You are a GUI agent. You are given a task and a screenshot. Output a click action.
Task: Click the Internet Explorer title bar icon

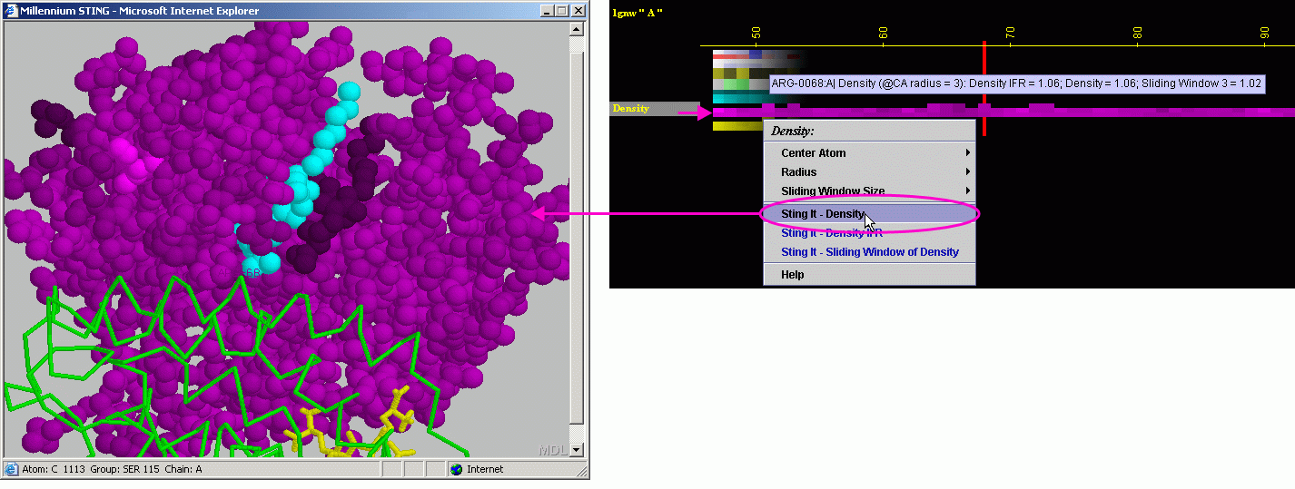pos(12,11)
